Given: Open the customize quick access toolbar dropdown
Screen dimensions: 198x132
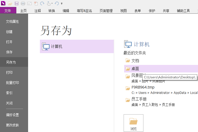Looking at the screenshot, I should (62, 3).
